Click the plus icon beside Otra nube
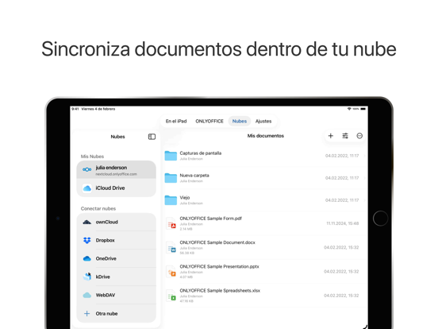438x329 pixels. click(86, 314)
